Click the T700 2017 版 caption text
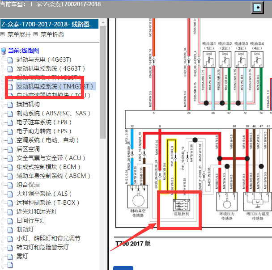Image resolution: width=272 pixels, height=270 pixels. pos(133,244)
